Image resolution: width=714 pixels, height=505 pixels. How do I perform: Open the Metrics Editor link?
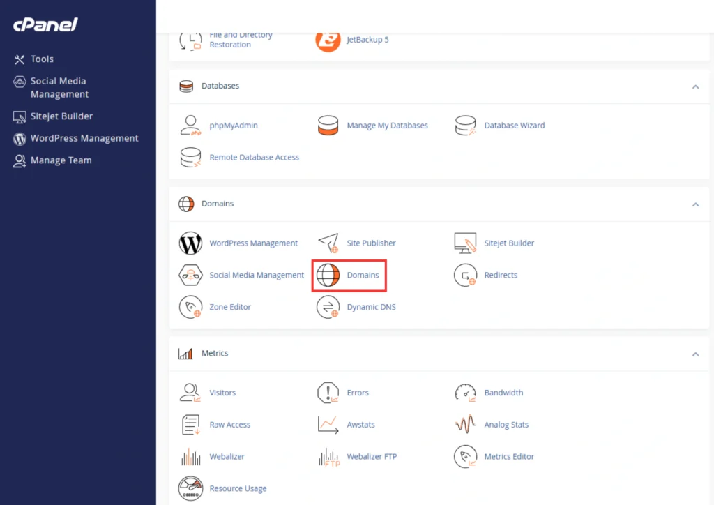pyautogui.click(x=508, y=456)
